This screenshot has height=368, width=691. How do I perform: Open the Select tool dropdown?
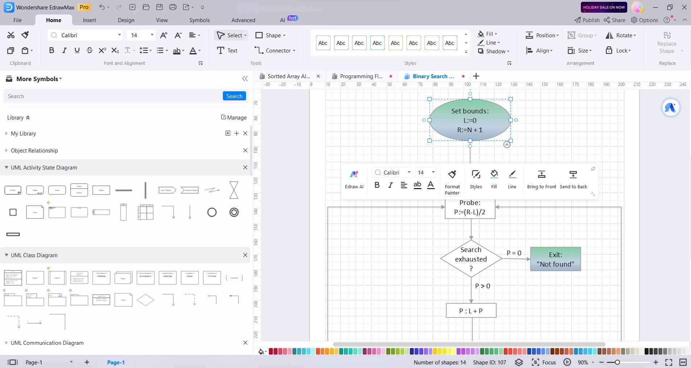tap(245, 35)
